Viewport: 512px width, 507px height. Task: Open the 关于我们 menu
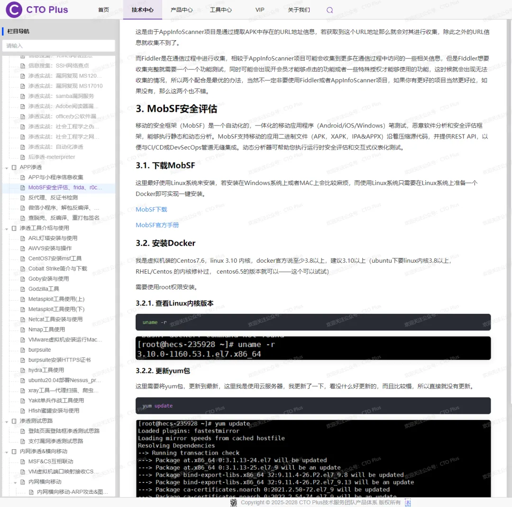(299, 10)
